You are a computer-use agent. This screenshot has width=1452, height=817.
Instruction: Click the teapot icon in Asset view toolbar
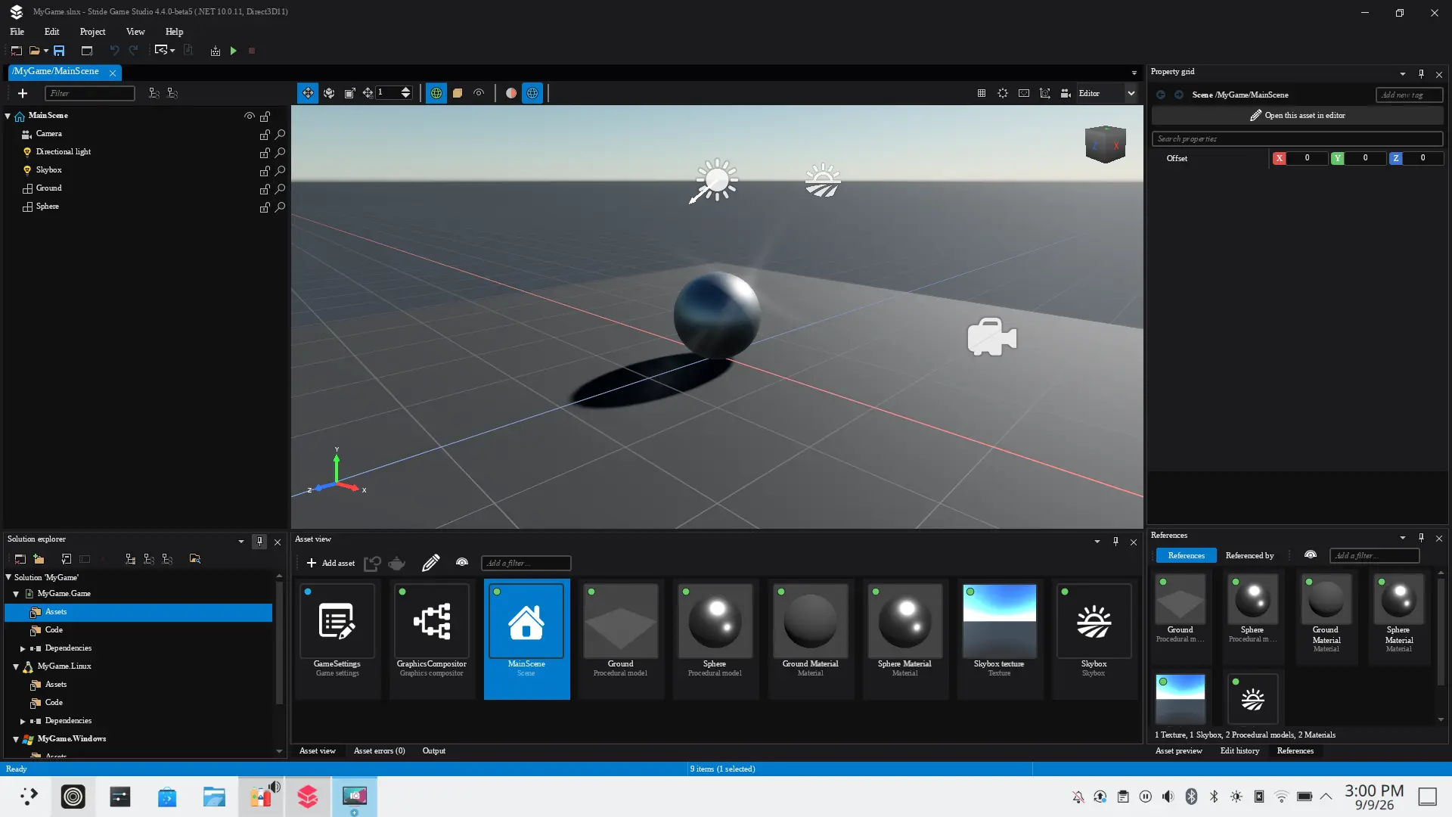(x=397, y=563)
